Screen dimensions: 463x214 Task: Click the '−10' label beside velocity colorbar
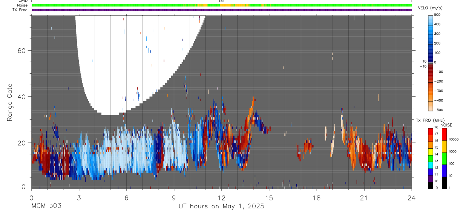(x=422, y=66)
